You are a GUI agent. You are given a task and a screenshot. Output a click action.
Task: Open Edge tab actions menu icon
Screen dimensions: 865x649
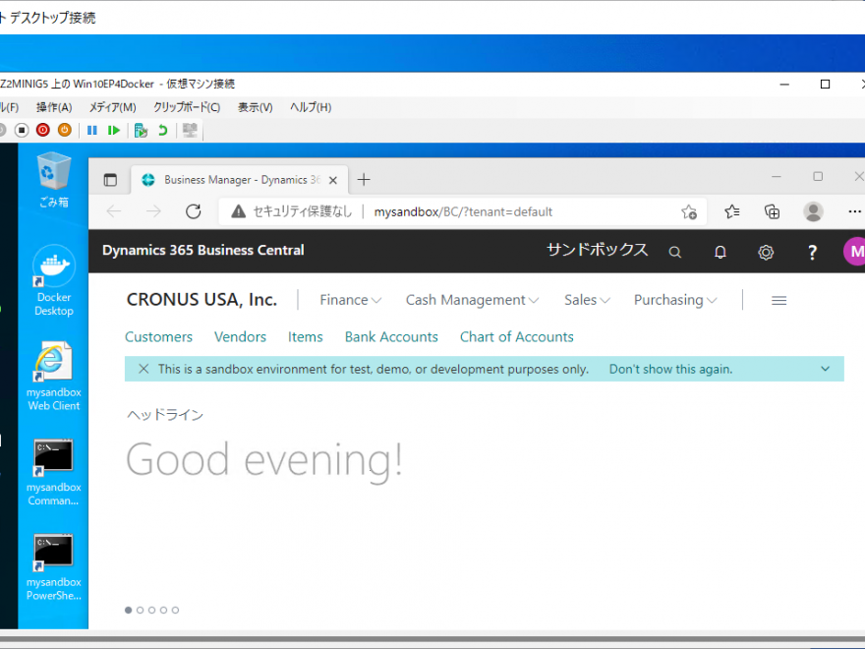110,180
